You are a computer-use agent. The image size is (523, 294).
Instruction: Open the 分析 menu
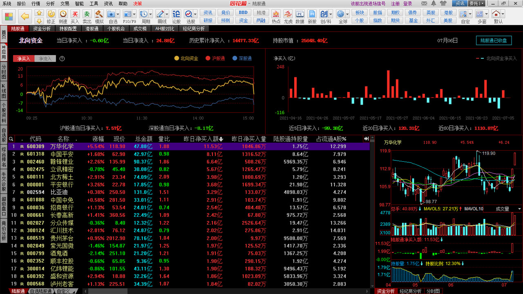pos(50,3)
